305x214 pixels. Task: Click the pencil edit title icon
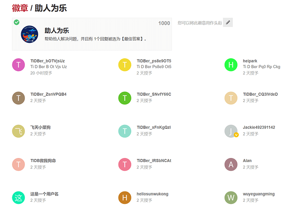228,23
